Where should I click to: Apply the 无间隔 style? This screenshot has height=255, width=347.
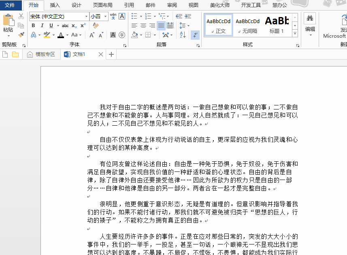[x=248, y=26]
